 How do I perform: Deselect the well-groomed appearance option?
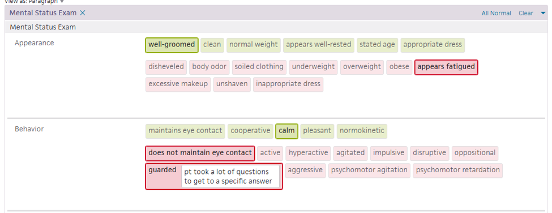click(x=172, y=45)
